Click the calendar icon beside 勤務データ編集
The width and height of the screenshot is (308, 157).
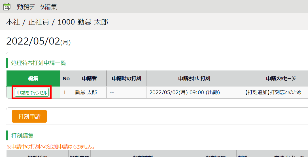7,6
